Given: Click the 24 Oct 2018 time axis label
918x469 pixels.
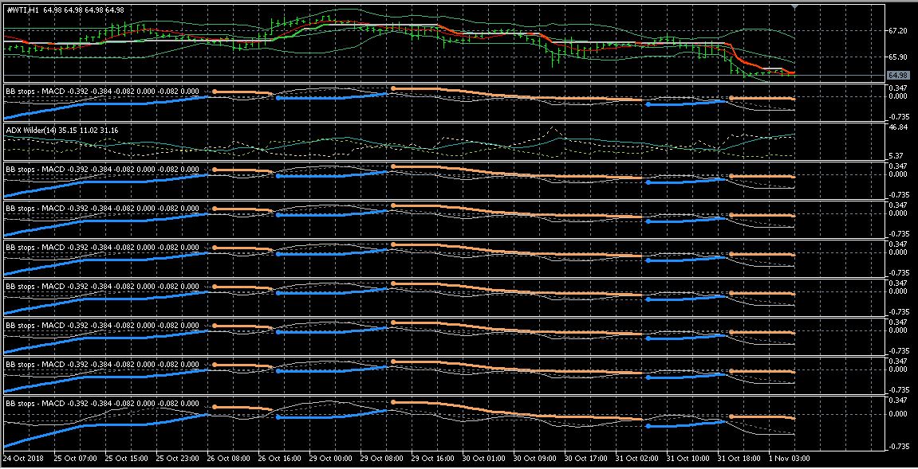Looking at the screenshot, I should click(x=25, y=459).
